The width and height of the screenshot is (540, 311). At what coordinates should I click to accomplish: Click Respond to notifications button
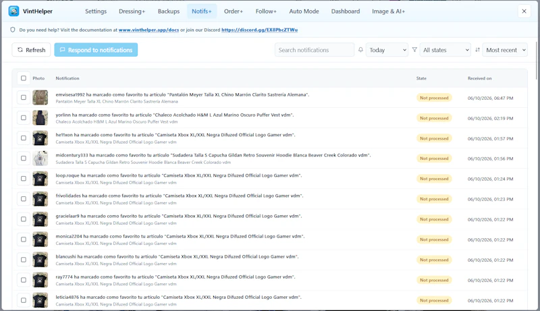point(96,50)
